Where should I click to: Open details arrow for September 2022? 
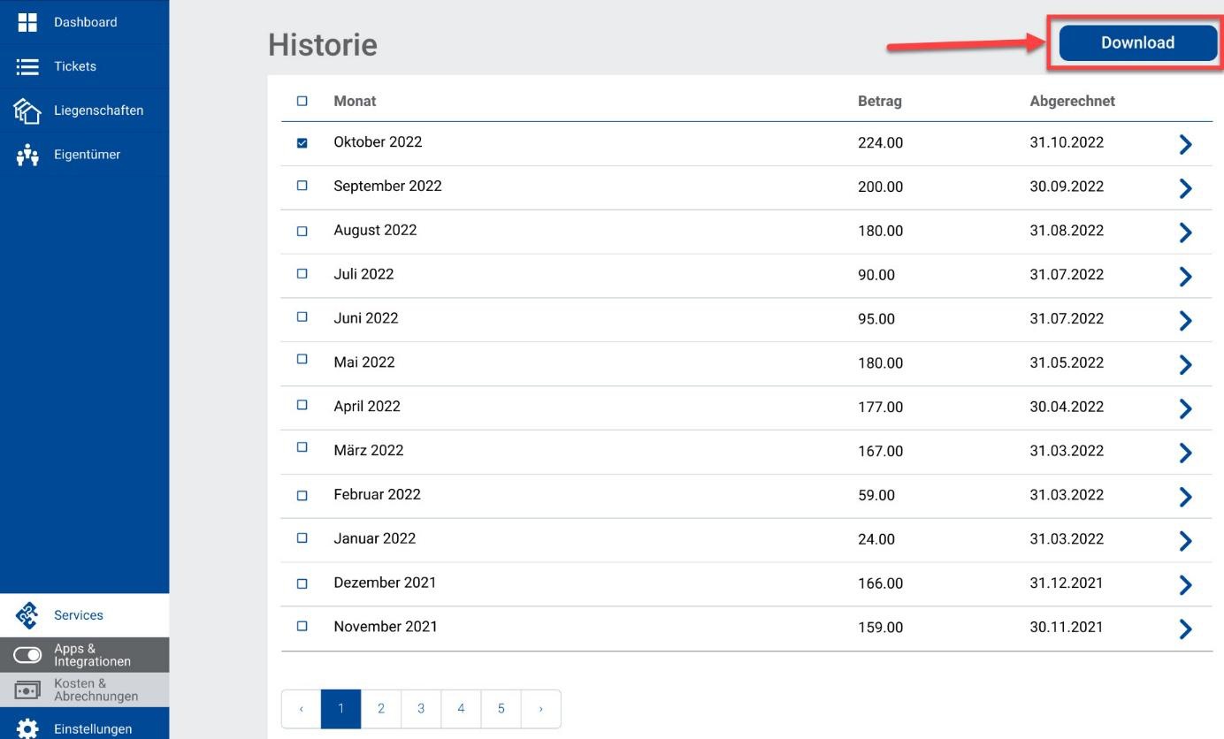click(x=1186, y=188)
